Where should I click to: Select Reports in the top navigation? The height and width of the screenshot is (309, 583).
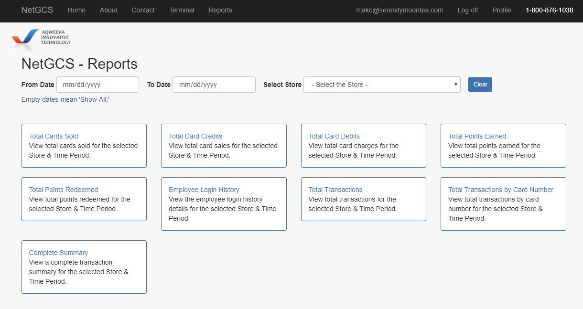coord(220,10)
